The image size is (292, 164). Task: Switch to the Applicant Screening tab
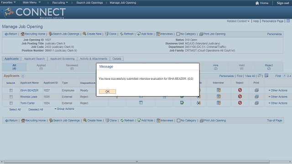[62, 59]
